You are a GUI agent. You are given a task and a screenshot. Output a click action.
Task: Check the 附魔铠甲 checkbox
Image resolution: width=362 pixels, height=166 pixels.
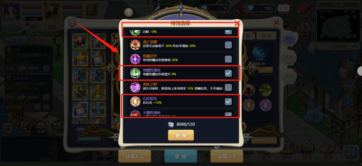[x=228, y=59]
